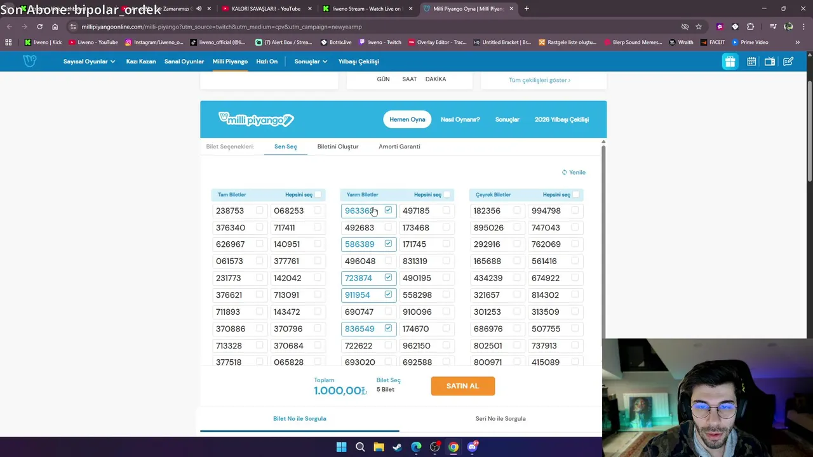Open browser extensions puzzle icon

tap(751, 27)
